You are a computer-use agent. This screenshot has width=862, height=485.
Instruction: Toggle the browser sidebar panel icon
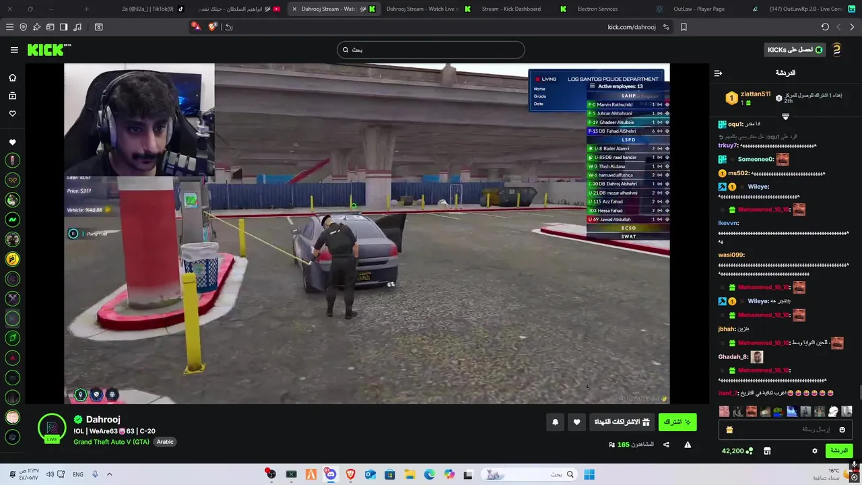[x=63, y=27]
